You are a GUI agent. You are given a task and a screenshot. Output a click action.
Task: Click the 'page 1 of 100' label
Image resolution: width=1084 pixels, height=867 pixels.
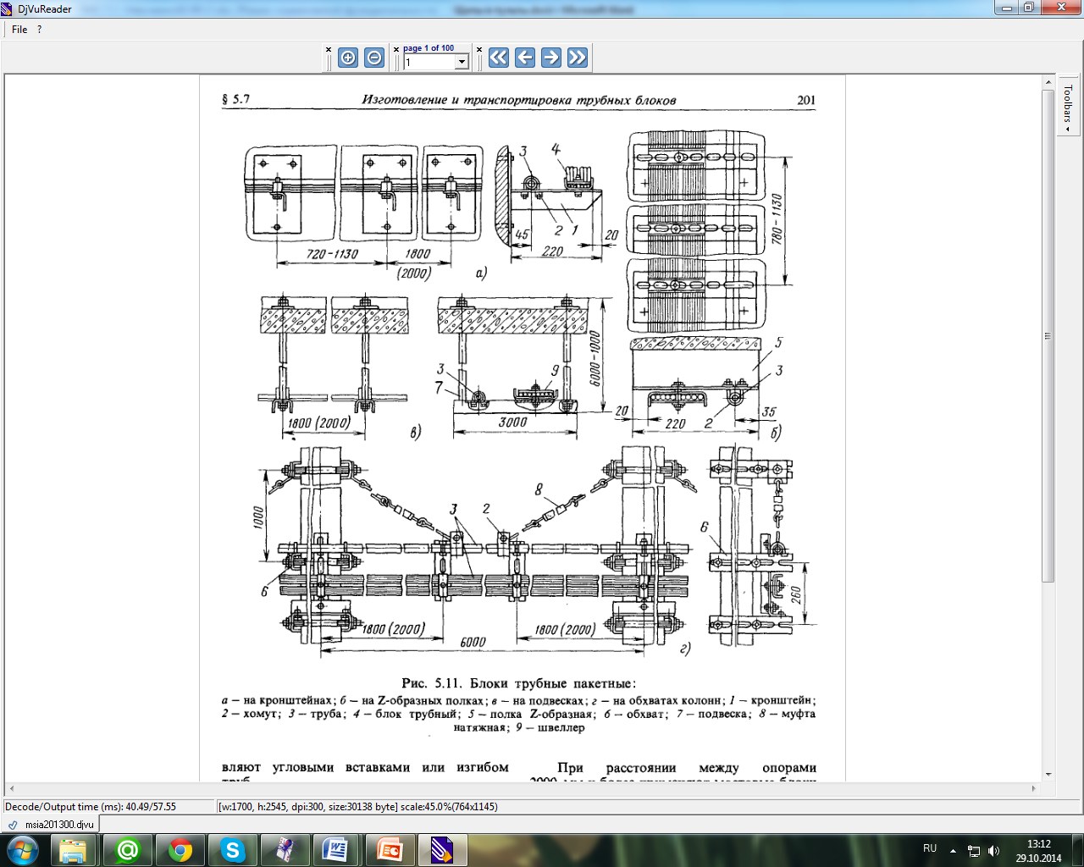click(429, 48)
